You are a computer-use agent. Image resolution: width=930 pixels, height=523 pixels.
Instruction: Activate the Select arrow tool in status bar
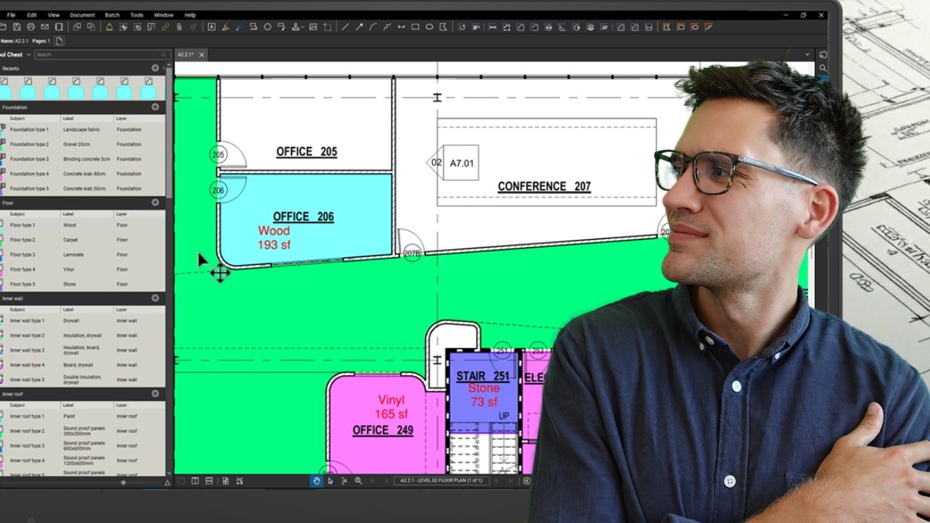[x=330, y=481]
